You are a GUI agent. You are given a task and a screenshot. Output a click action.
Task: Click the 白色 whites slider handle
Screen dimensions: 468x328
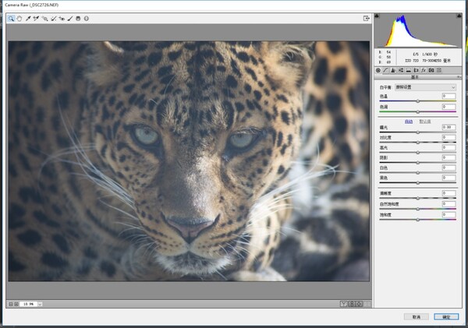coord(418,173)
